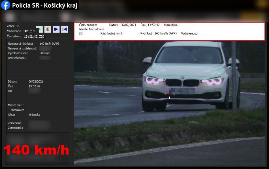Select the Čas 13:52:42 field in left panel
The image size is (269, 169).
coord(34,86)
